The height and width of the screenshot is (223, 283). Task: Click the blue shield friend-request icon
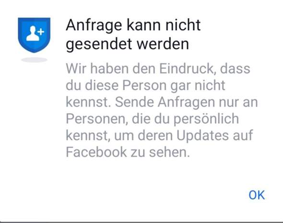pyautogui.click(x=34, y=35)
